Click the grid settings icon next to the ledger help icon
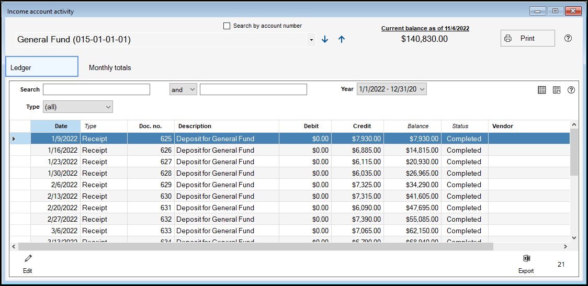Screen dimensions: 588x286 (x=557, y=90)
